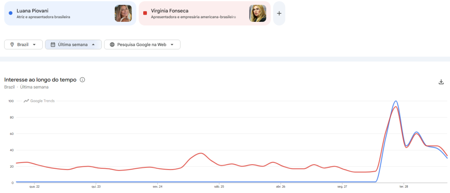Image resolution: width=450 pixels, height=193 pixels.
Task: Select the Luana Piovani search term name
Action: [x=32, y=11]
